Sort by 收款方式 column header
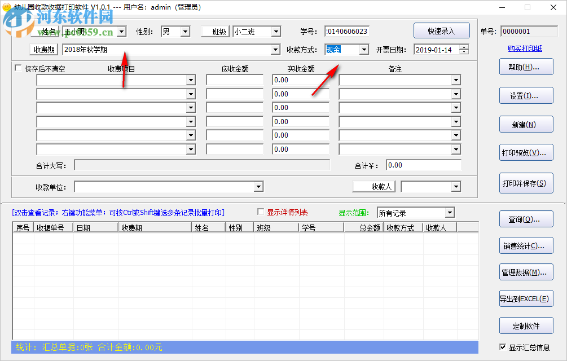567x361 pixels. click(403, 228)
